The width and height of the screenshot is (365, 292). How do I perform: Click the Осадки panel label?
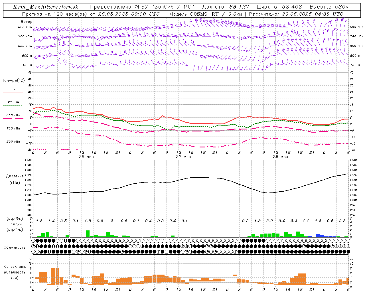[x=15, y=224]
